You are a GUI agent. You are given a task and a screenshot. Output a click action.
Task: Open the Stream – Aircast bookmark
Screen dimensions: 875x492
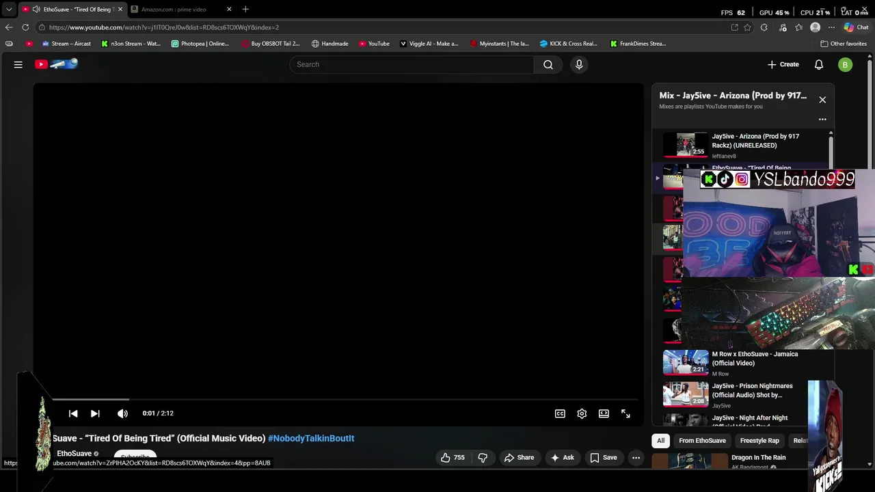pos(66,44)
